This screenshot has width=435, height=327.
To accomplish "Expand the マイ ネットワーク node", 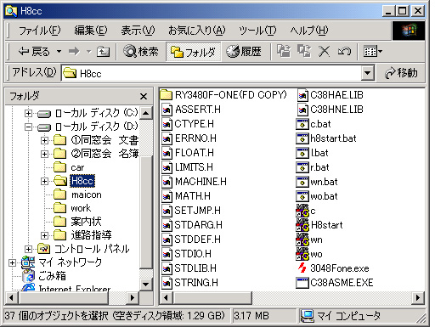I will coord(12,262).
